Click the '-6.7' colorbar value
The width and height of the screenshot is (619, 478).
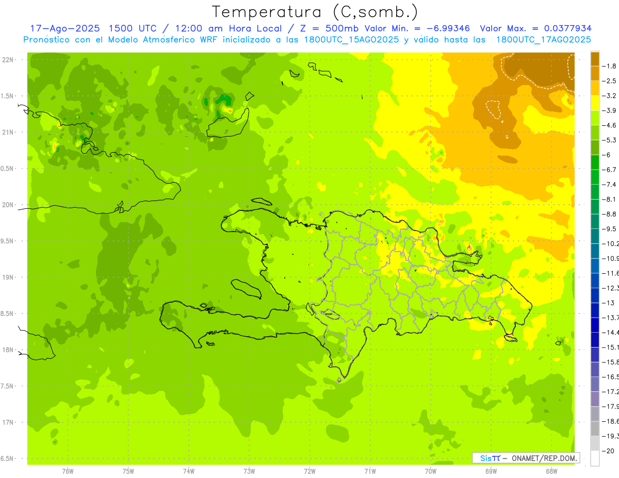pyautogui.click(x=610, y=170)
